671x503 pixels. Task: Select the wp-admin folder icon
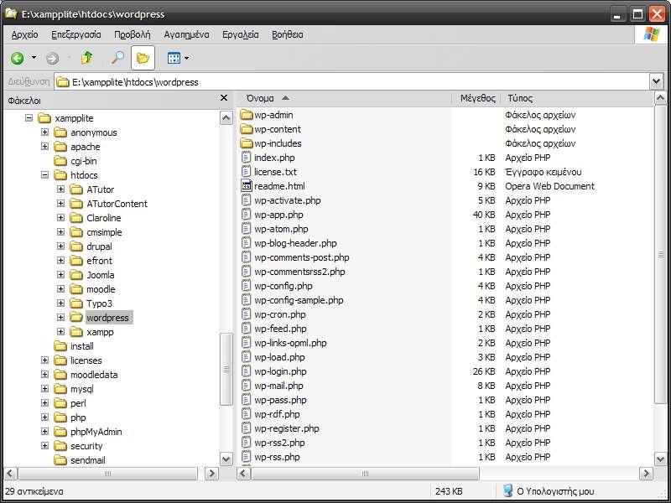tap(247, 115)
